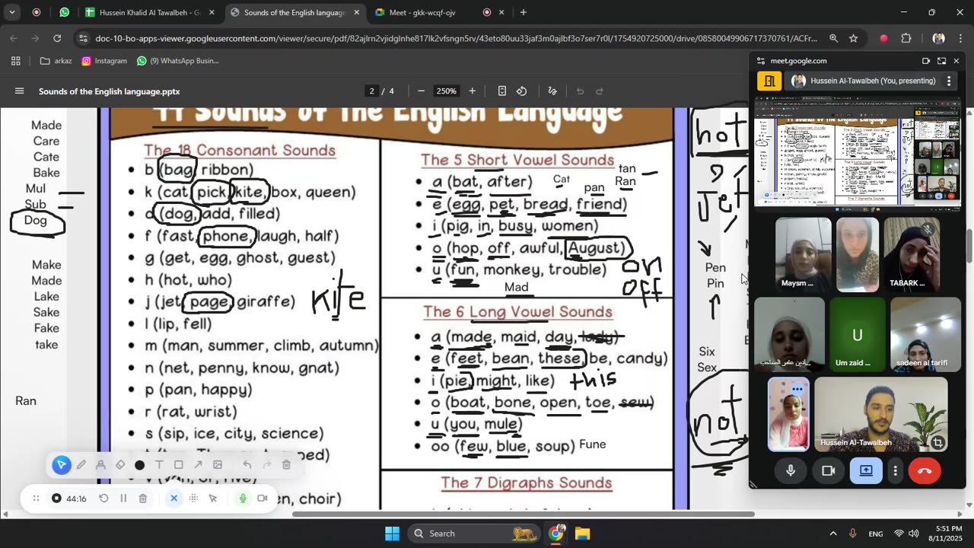
Task: Activate the PDF draw annotation tool
Action: pyautogui.click(x=552, y=91)
